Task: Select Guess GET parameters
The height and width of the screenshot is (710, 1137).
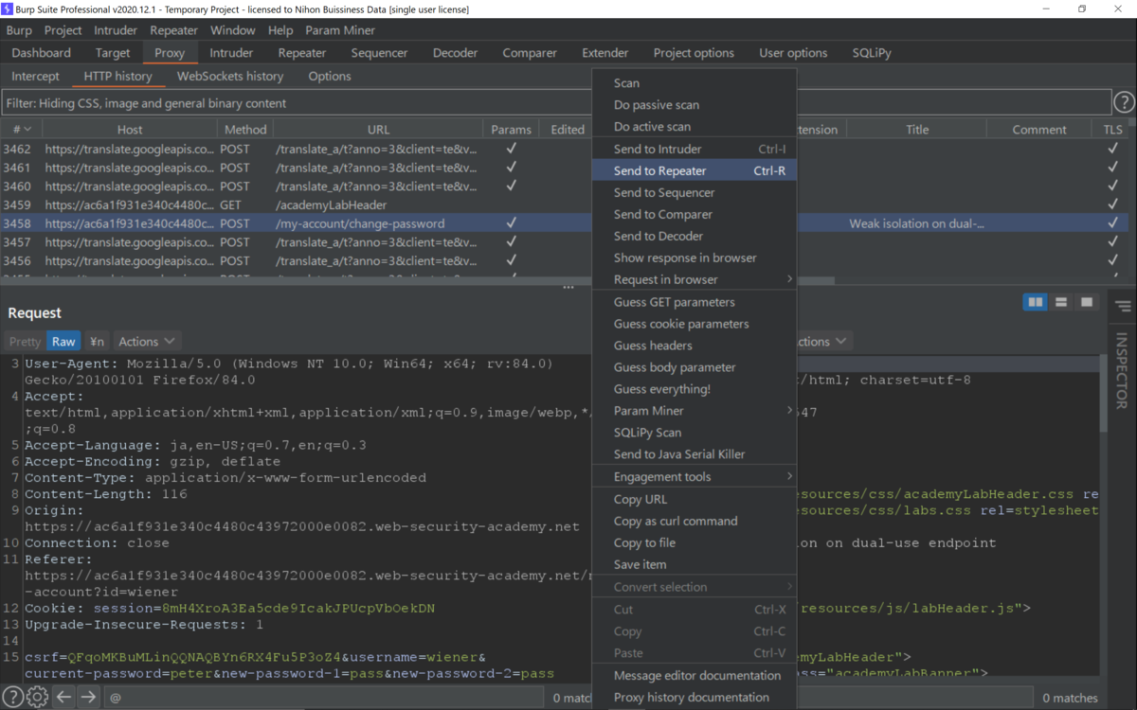Action: (x=694, y=302)
